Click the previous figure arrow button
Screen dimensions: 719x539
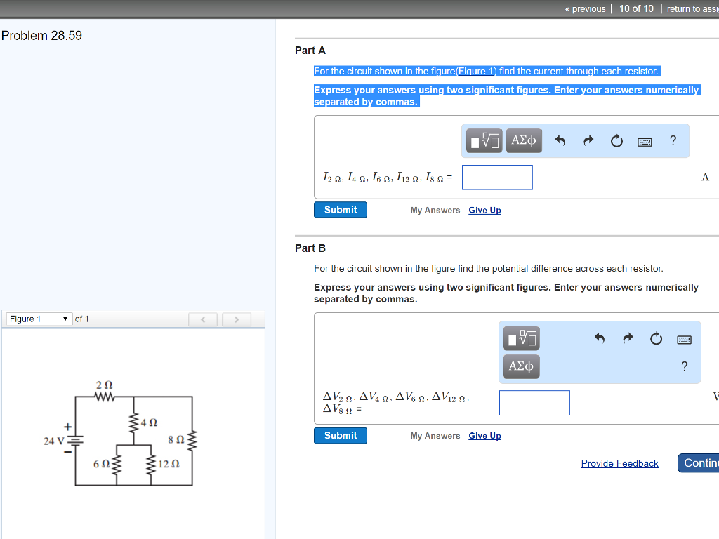coord(203,319)
